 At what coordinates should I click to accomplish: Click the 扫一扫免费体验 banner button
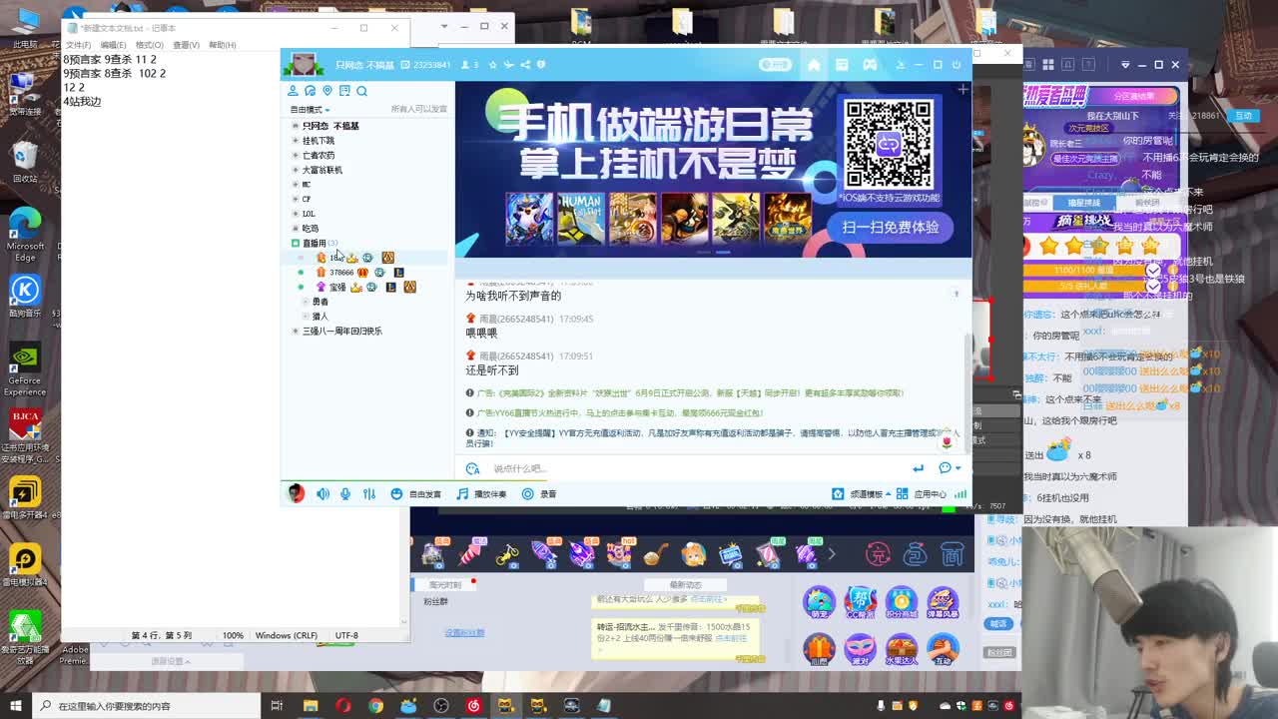(x=894, y=228)
